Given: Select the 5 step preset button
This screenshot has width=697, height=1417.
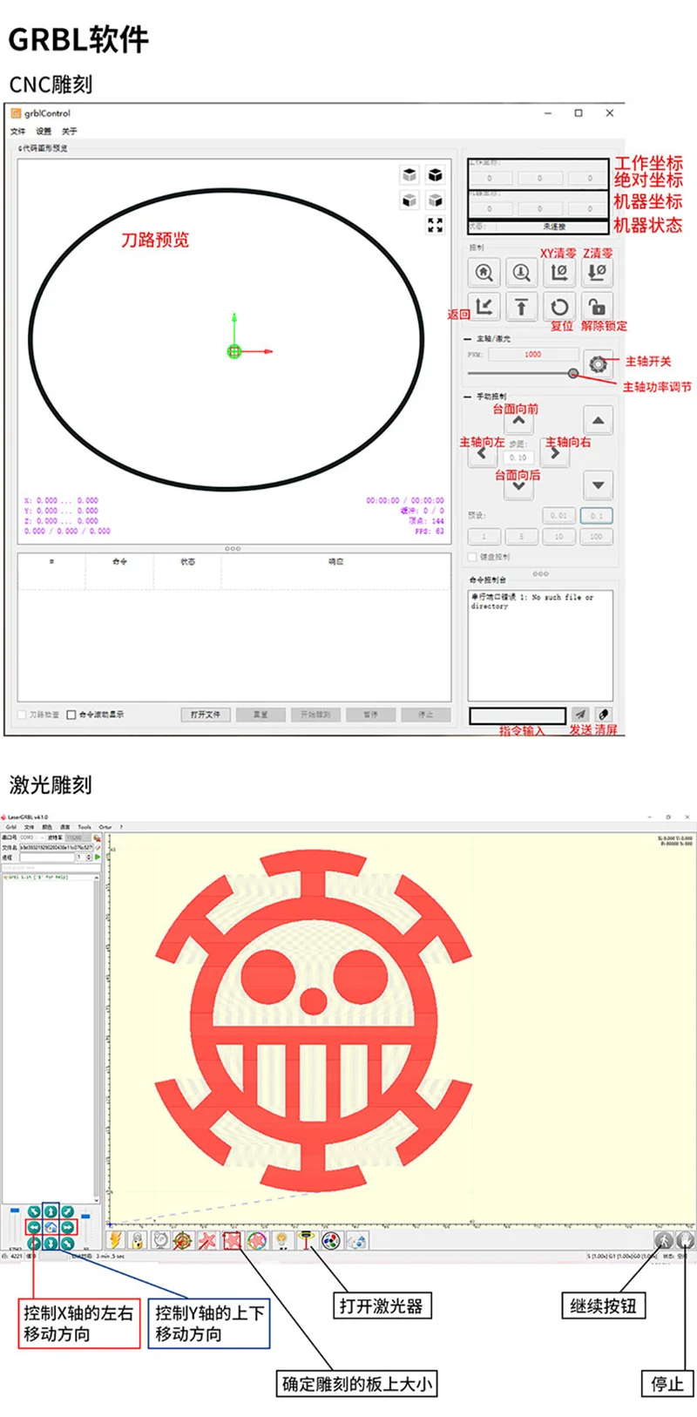Looking at the screenshot, I should click(x=521, y=537).
